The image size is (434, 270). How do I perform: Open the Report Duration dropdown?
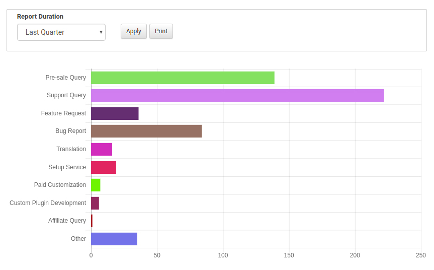(61, 32)
